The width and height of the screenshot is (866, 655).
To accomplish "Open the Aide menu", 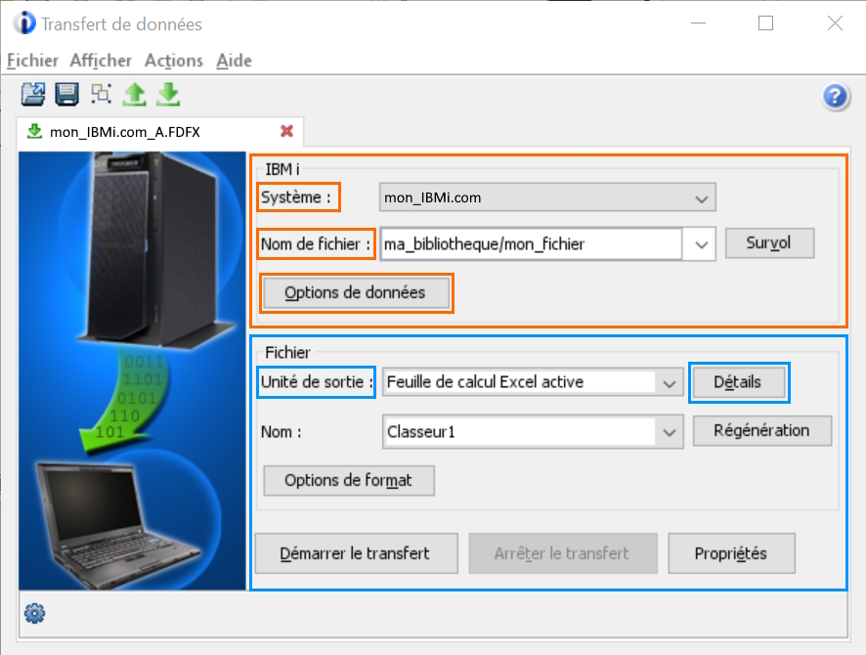I will (x=235, y=61).
